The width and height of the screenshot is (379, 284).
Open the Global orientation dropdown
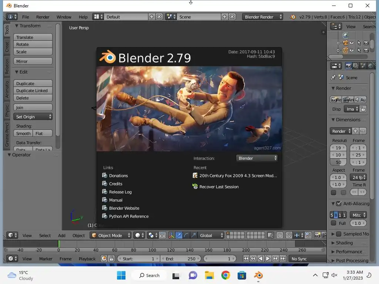click(211, 235)
